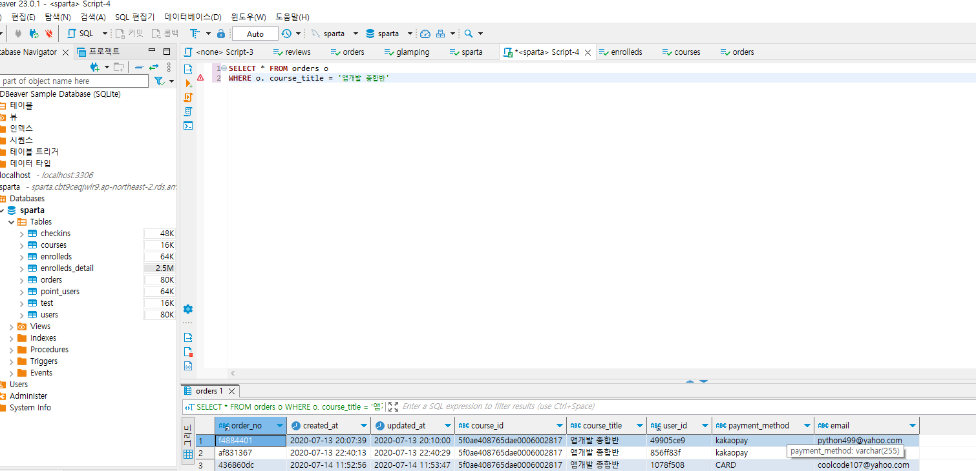Open the 도움말(H) menu
Screen dimensions: 976x471
(x=292, y=17)
